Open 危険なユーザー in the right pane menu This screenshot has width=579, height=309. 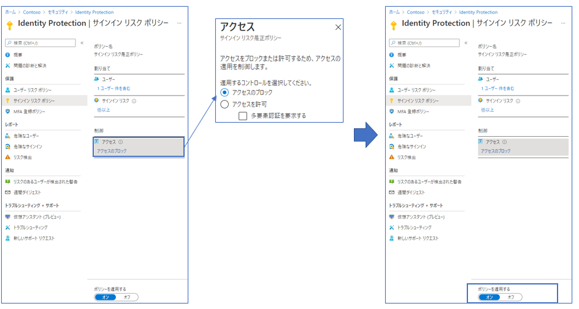point(410,136)
